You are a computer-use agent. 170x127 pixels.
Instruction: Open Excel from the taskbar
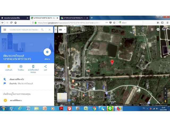pos(86,108)
